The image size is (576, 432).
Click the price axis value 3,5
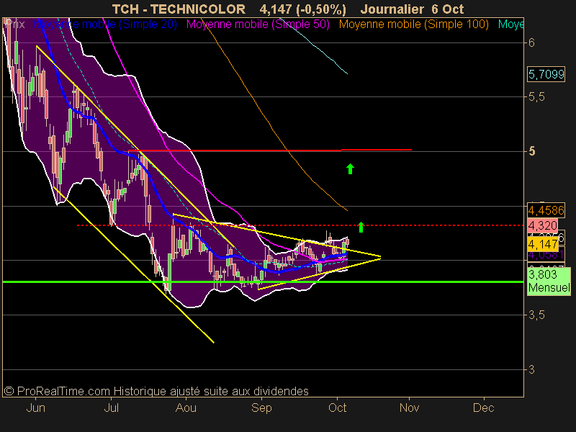point(536,315)
